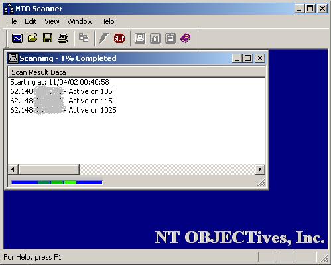Viewport: 331px width, 265px height.
Task: Open the Help menu
Action: pyautogui.click(x=107, y=21)
